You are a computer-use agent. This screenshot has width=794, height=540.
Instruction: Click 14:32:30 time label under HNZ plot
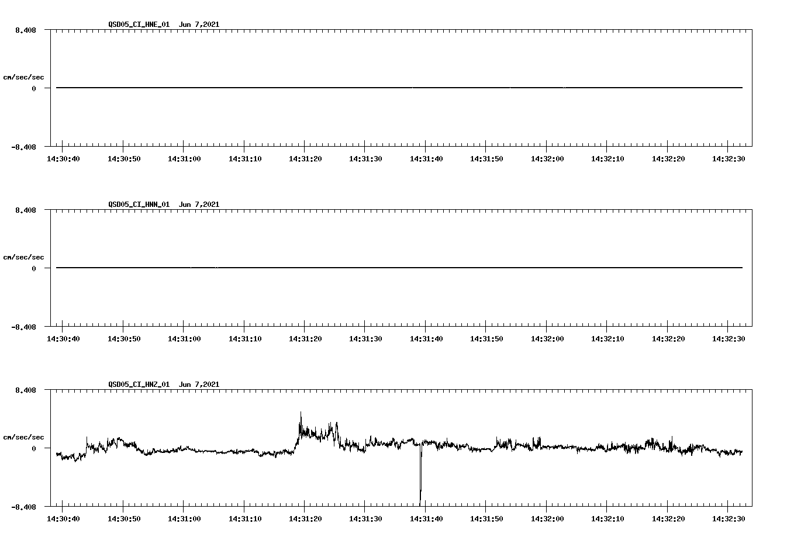pyautogui.click(x=729, y=518)
